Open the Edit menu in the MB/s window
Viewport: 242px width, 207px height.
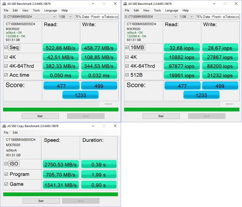[15, 10]
